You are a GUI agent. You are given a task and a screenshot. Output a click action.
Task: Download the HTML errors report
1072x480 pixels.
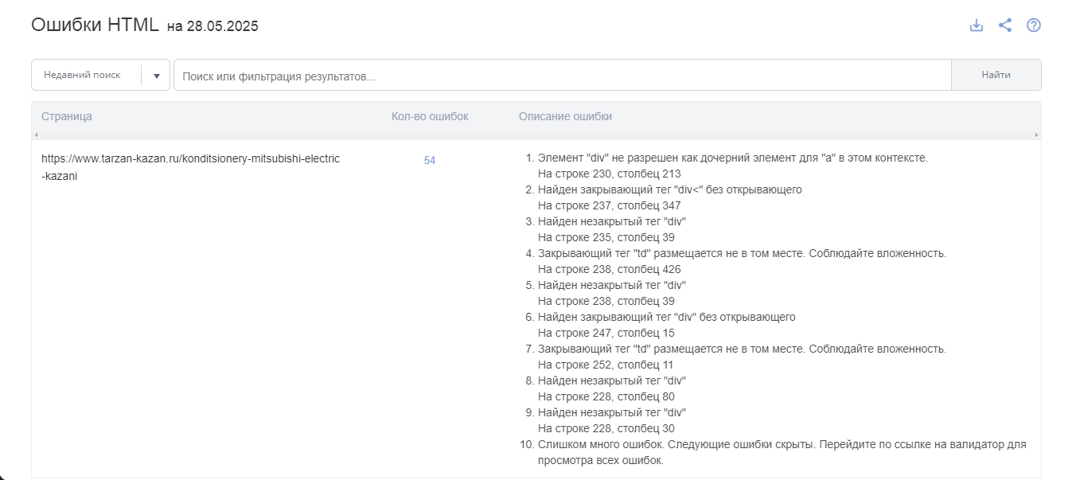click(x=976, y=25)
